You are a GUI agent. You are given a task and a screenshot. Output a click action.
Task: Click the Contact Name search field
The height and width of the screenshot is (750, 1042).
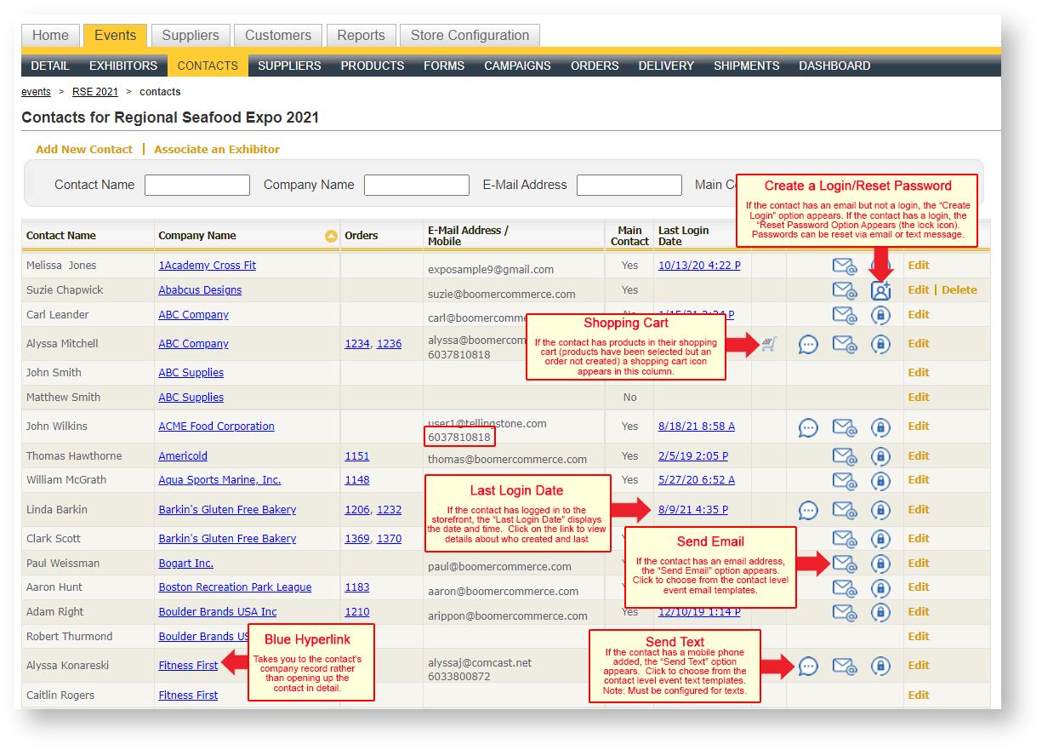(197, 185)
